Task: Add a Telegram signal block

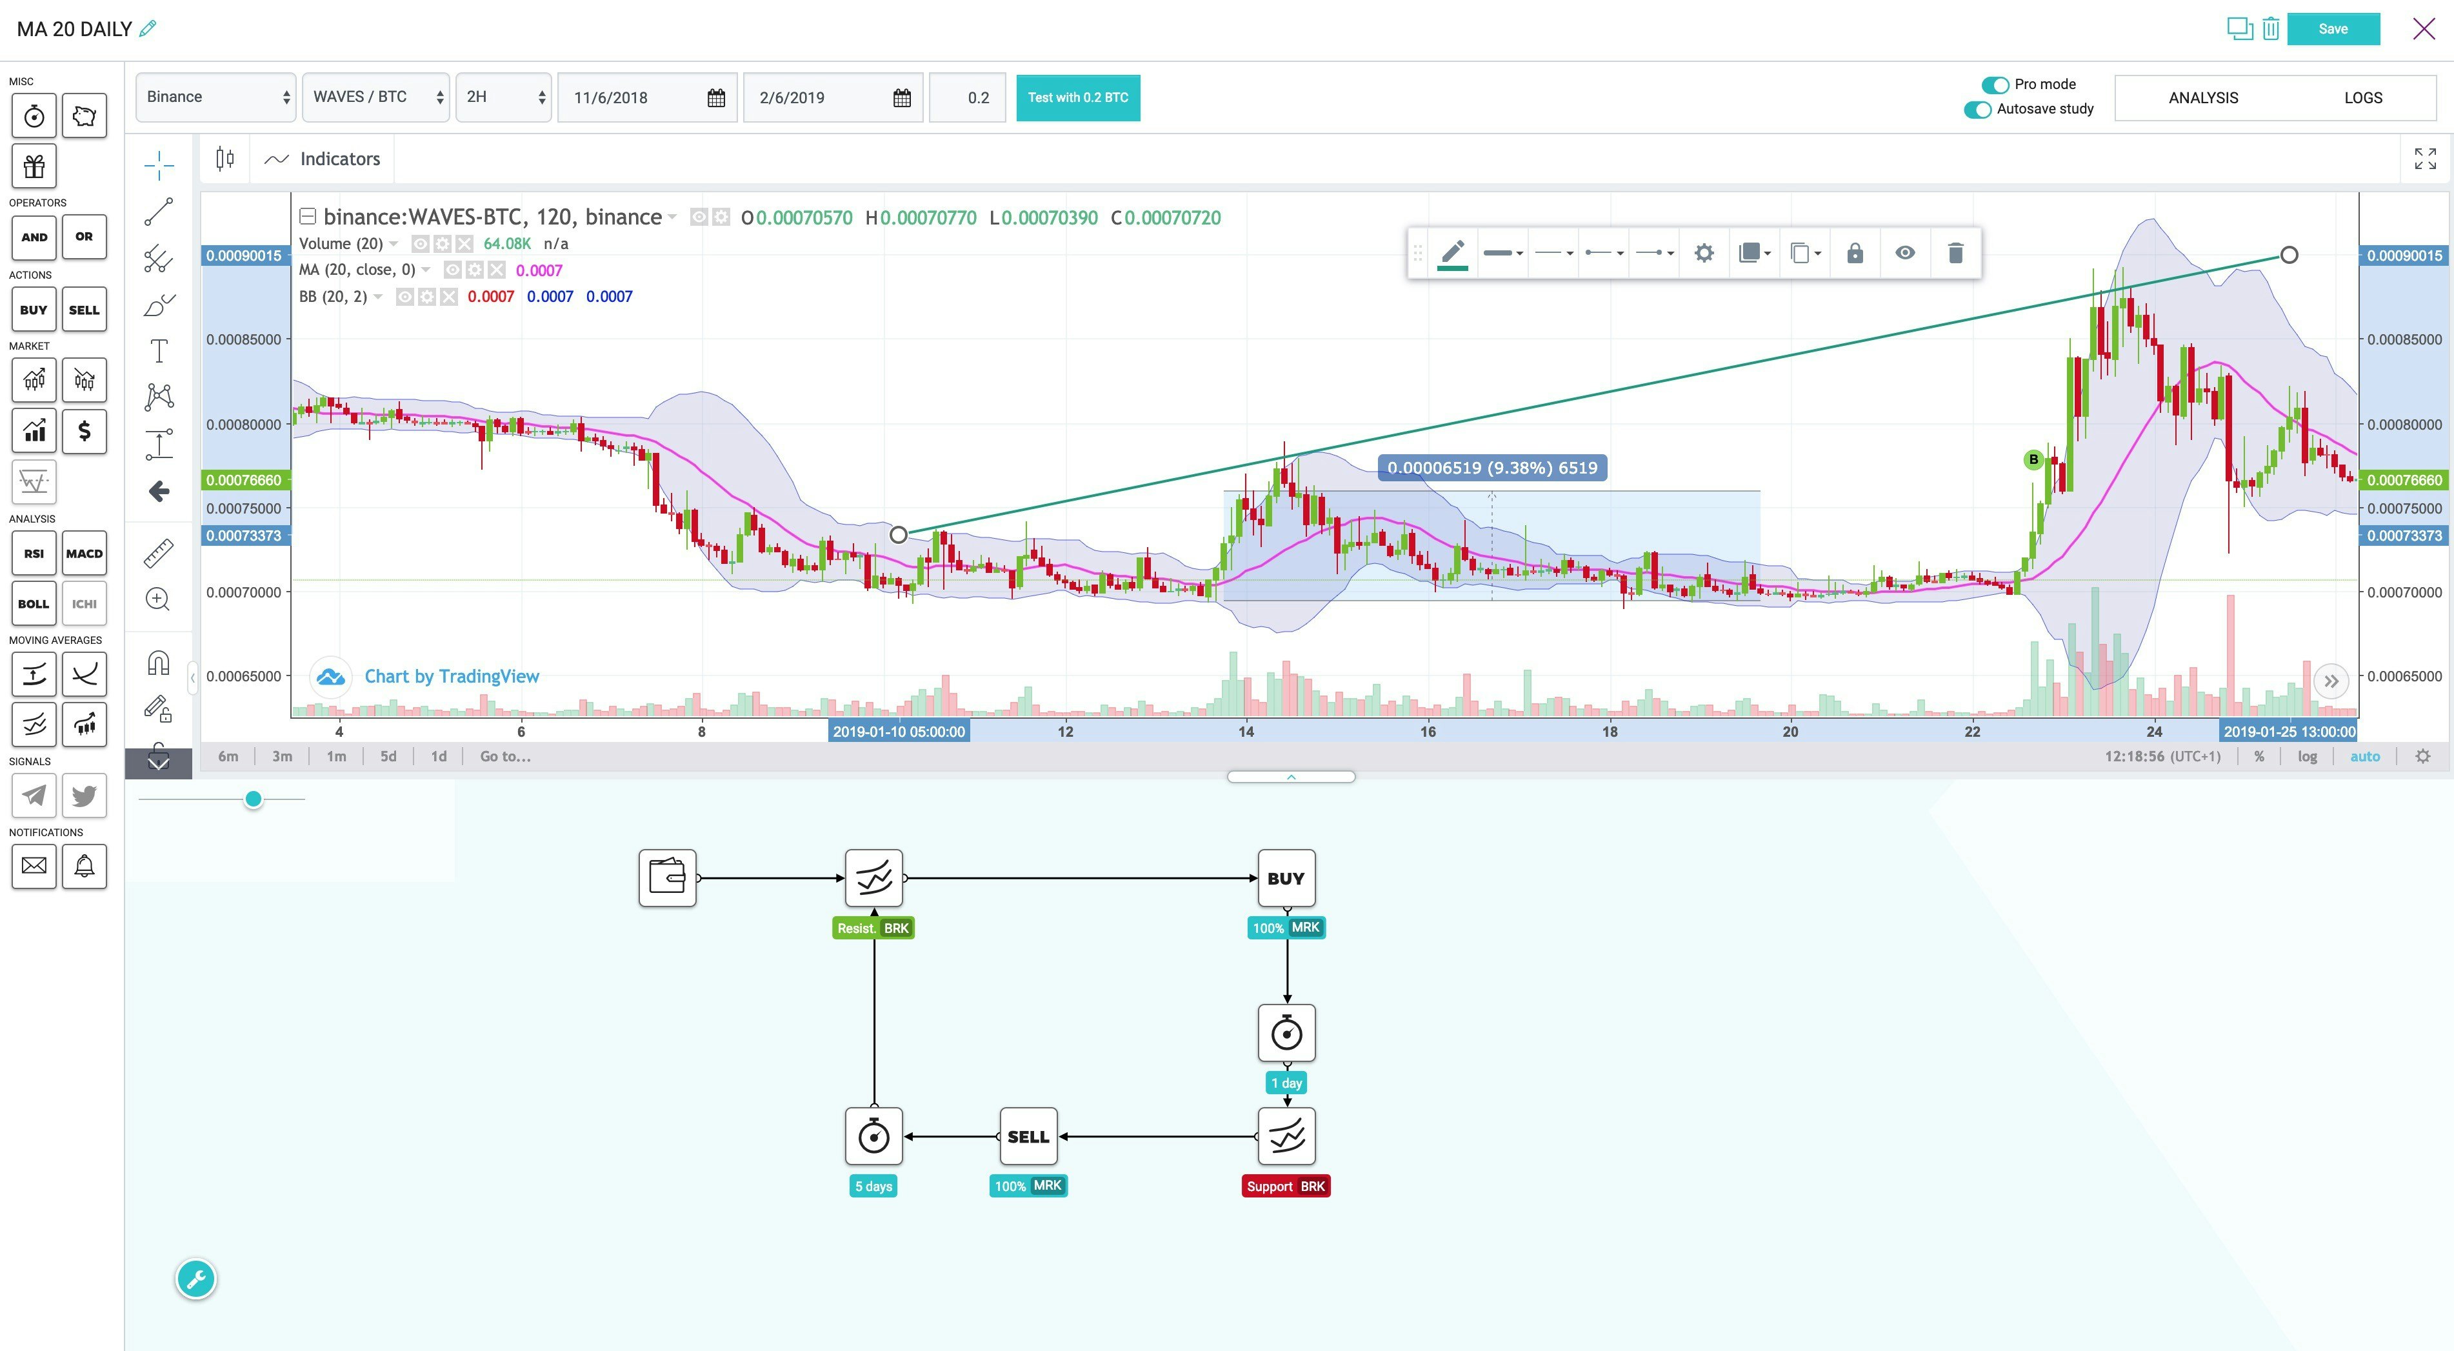Action: (34, 796)
